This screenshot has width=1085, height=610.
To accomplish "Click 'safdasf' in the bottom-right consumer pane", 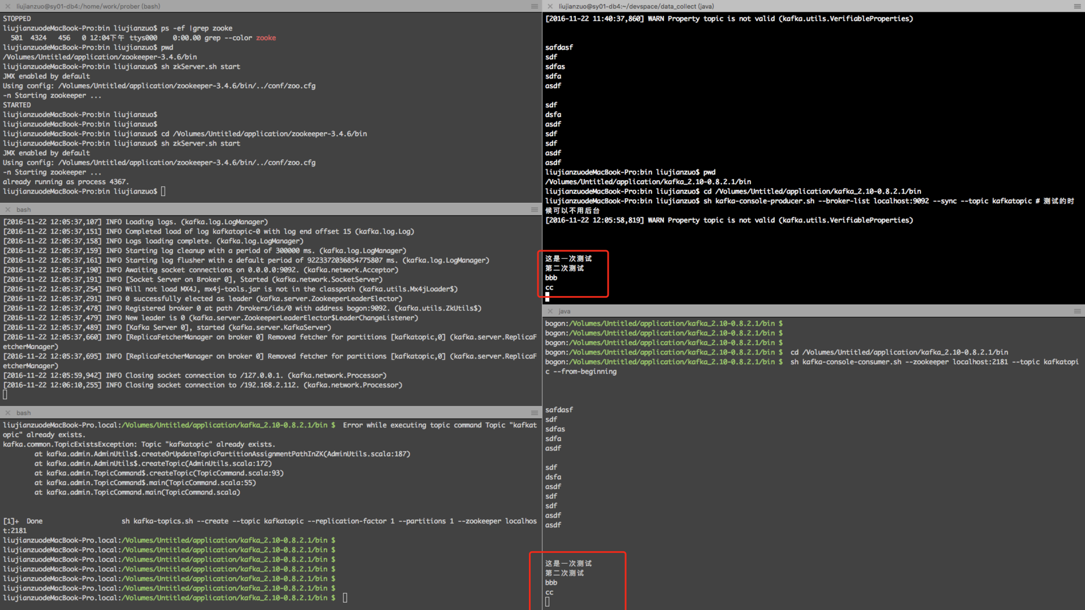I will (x=559, y=410).
